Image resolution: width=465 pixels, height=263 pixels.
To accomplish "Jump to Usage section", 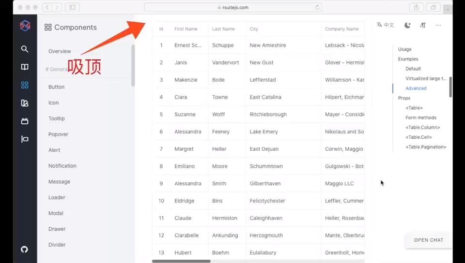I will pos(404,49).
